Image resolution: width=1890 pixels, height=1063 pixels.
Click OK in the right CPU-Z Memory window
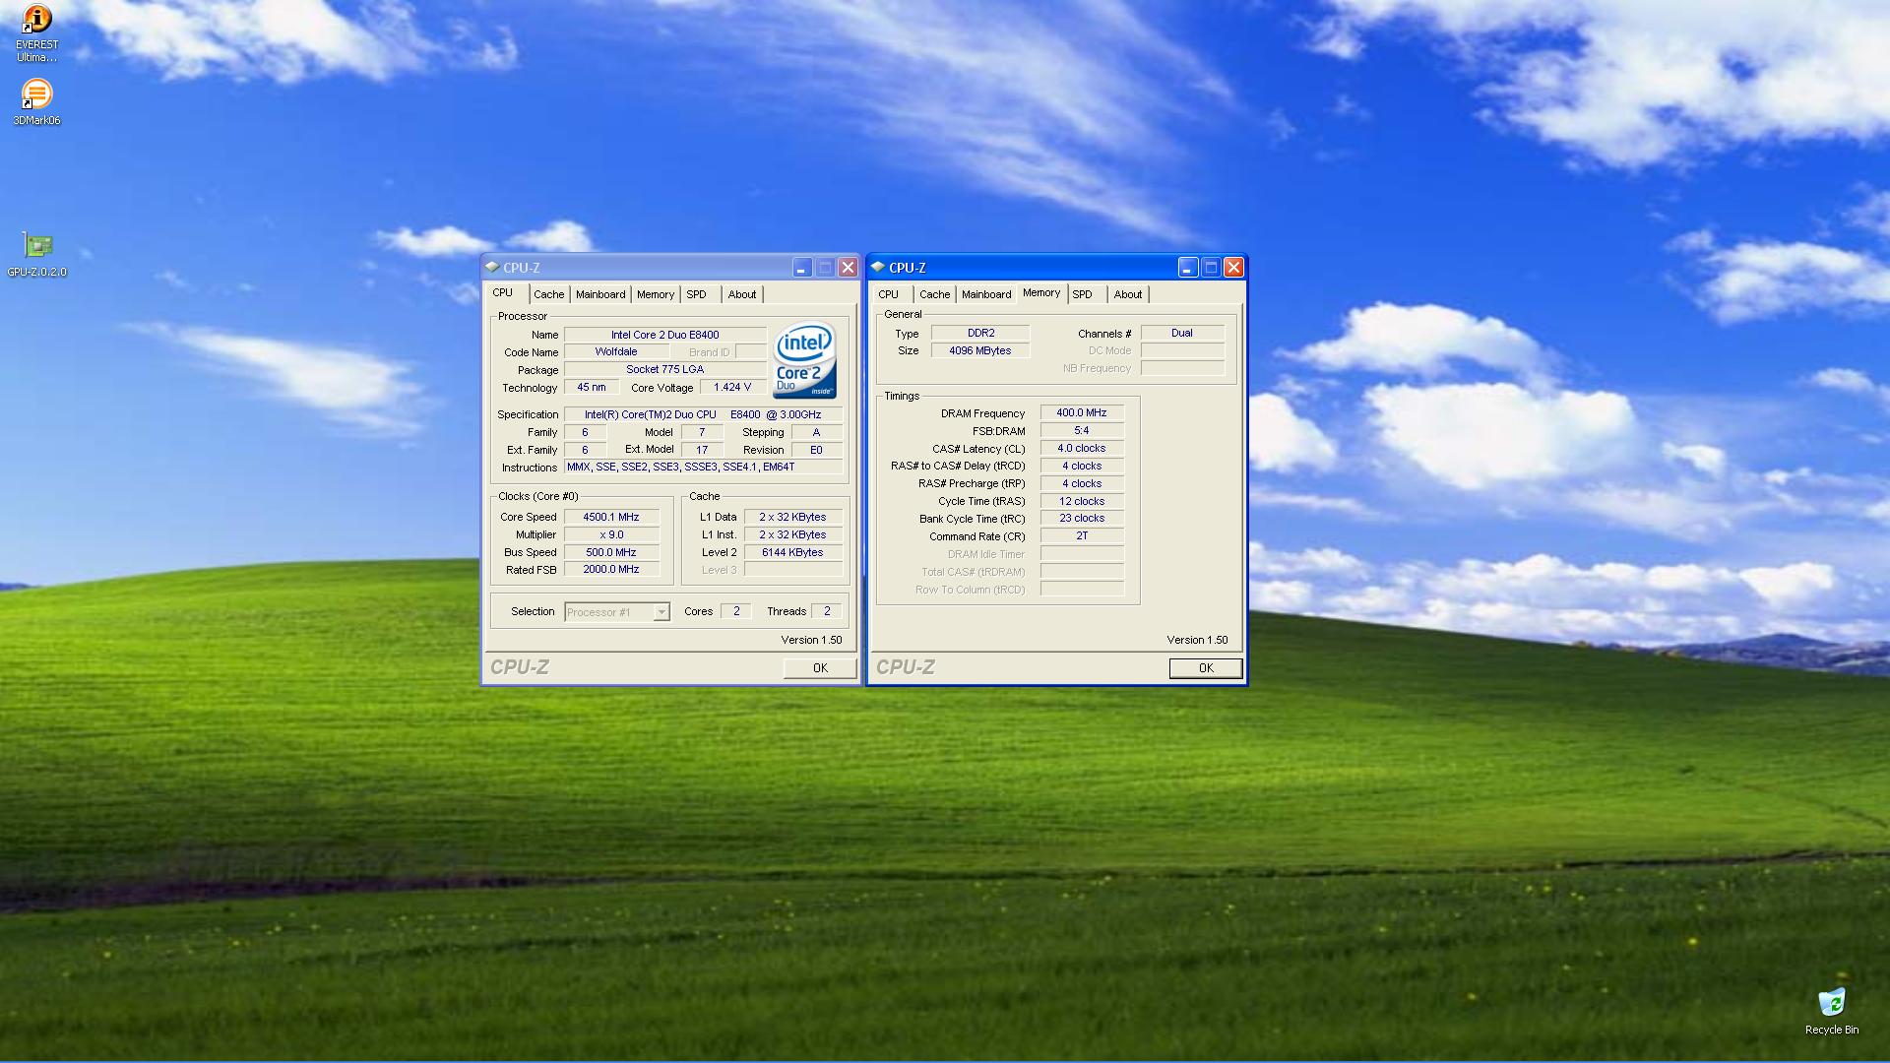(1206, 668)
